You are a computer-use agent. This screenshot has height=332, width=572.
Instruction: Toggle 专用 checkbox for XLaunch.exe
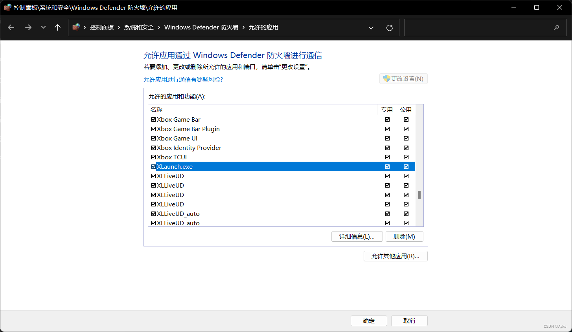387,166
